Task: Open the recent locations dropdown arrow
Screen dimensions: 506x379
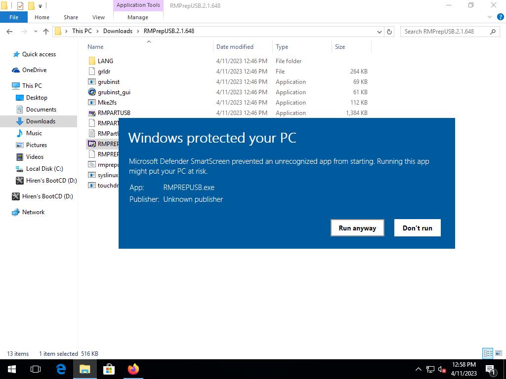Action: coord(36,32)
